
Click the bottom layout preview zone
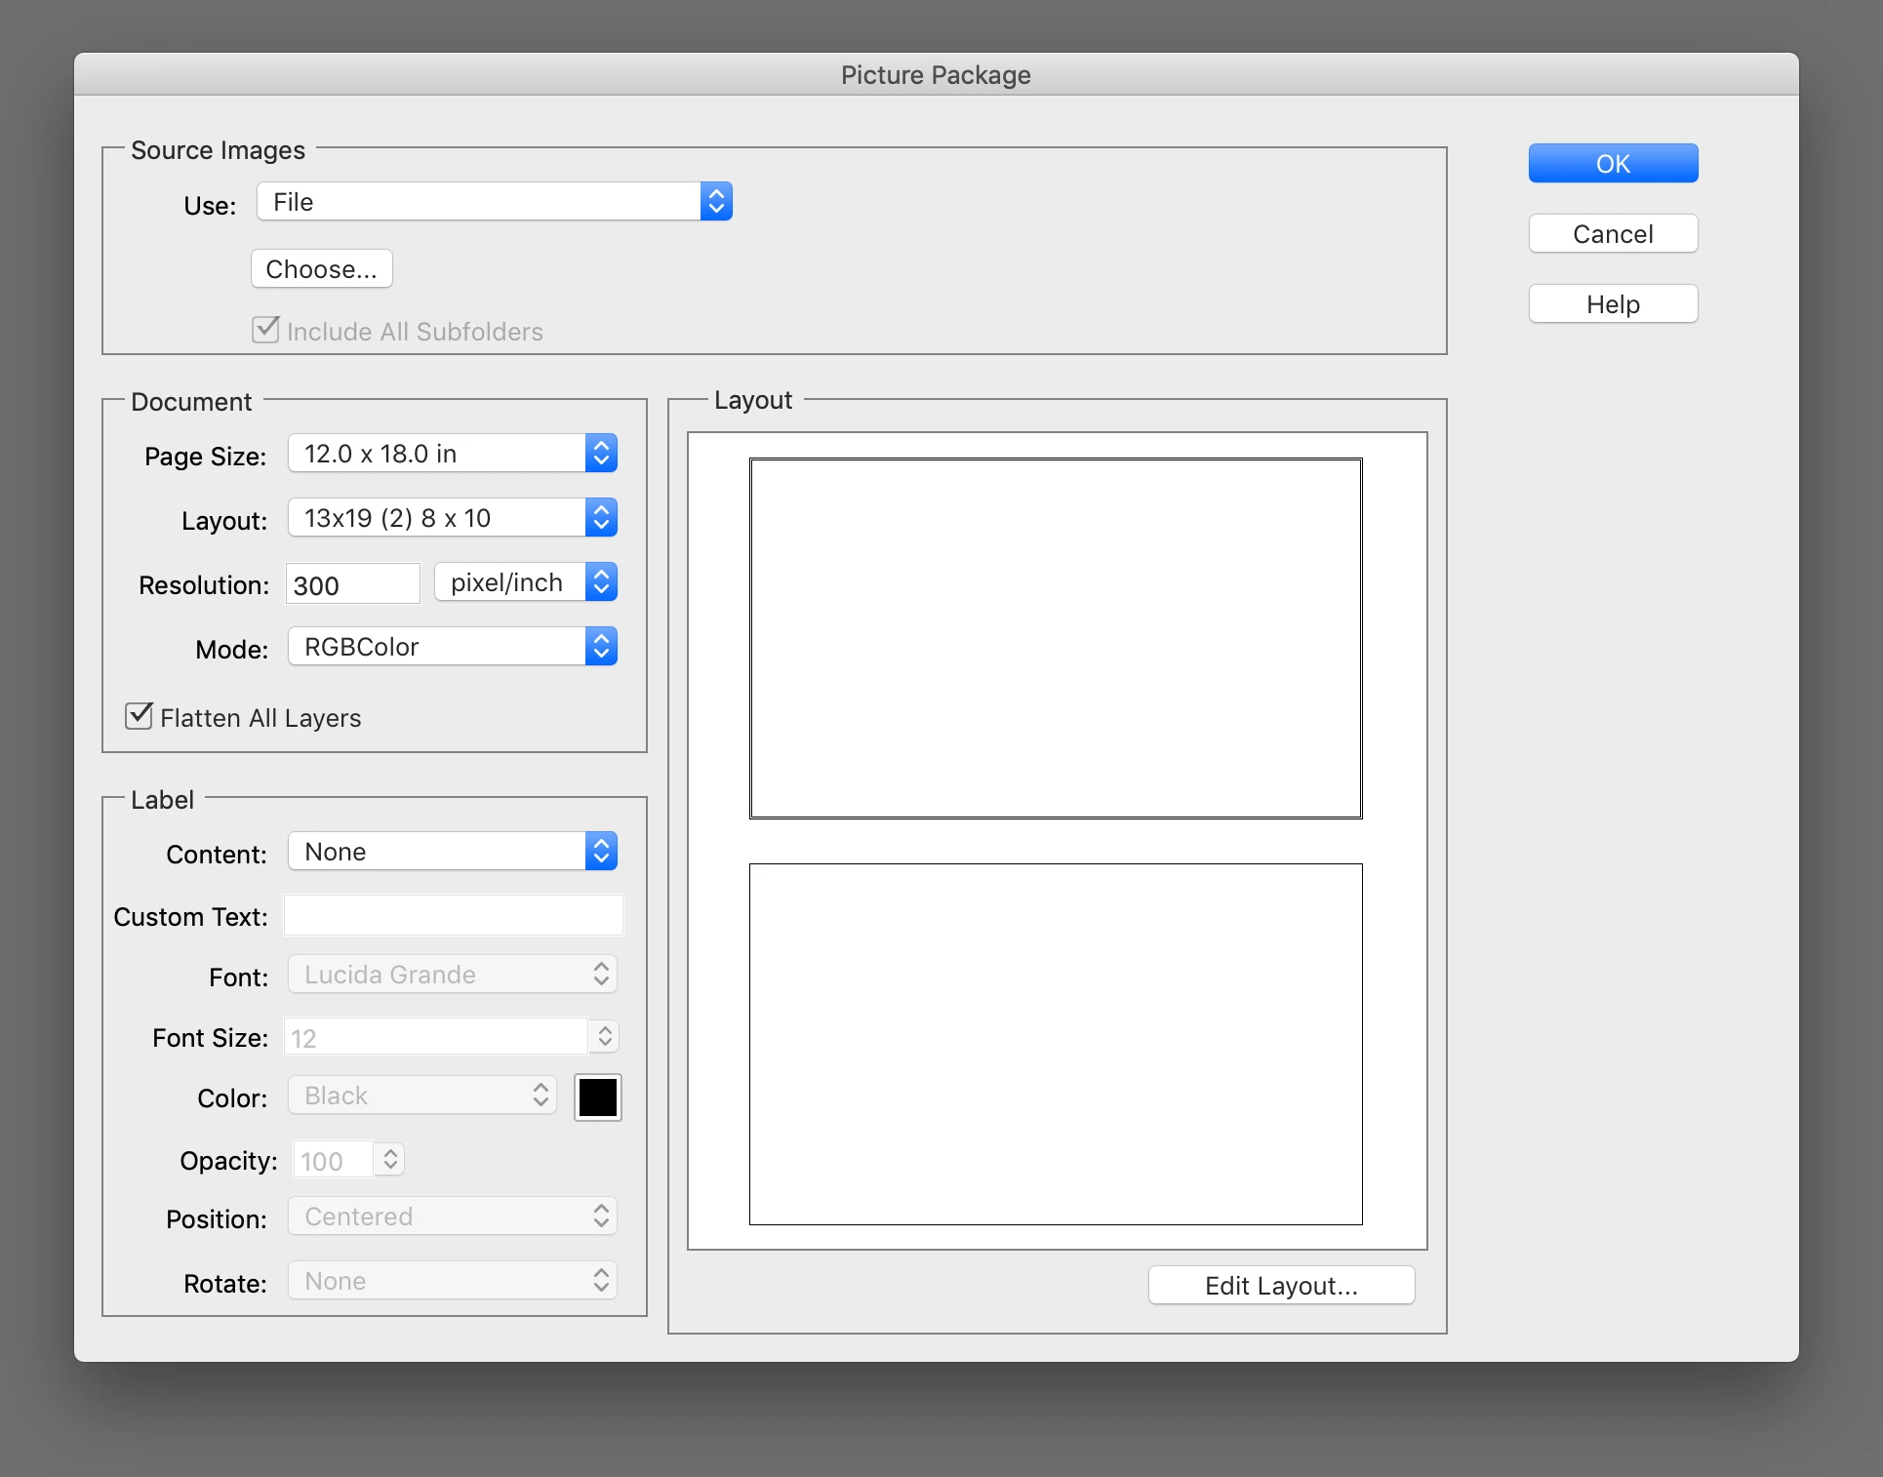point(1055,1043)
